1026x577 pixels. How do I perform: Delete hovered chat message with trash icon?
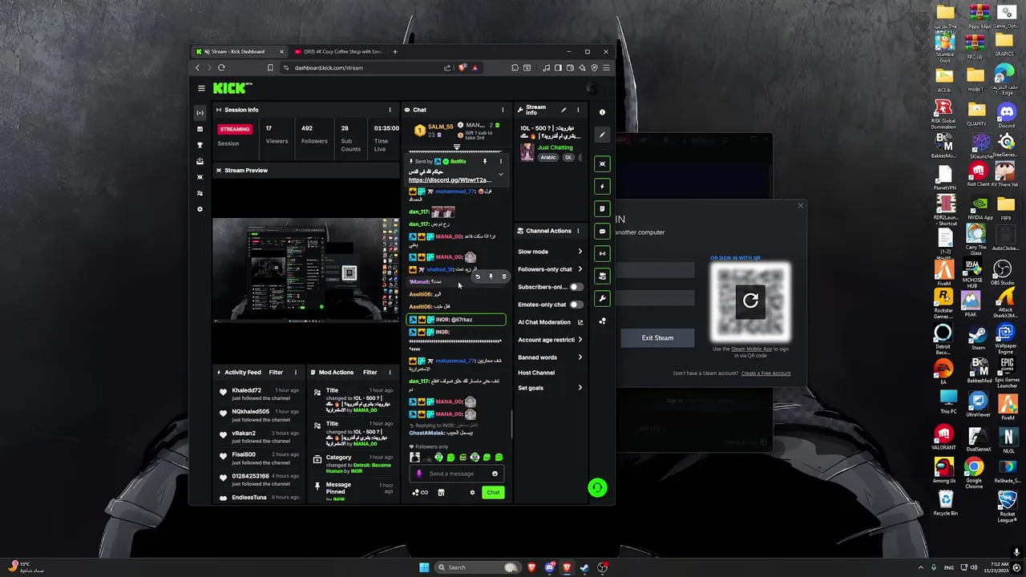[x=504, y=276]
